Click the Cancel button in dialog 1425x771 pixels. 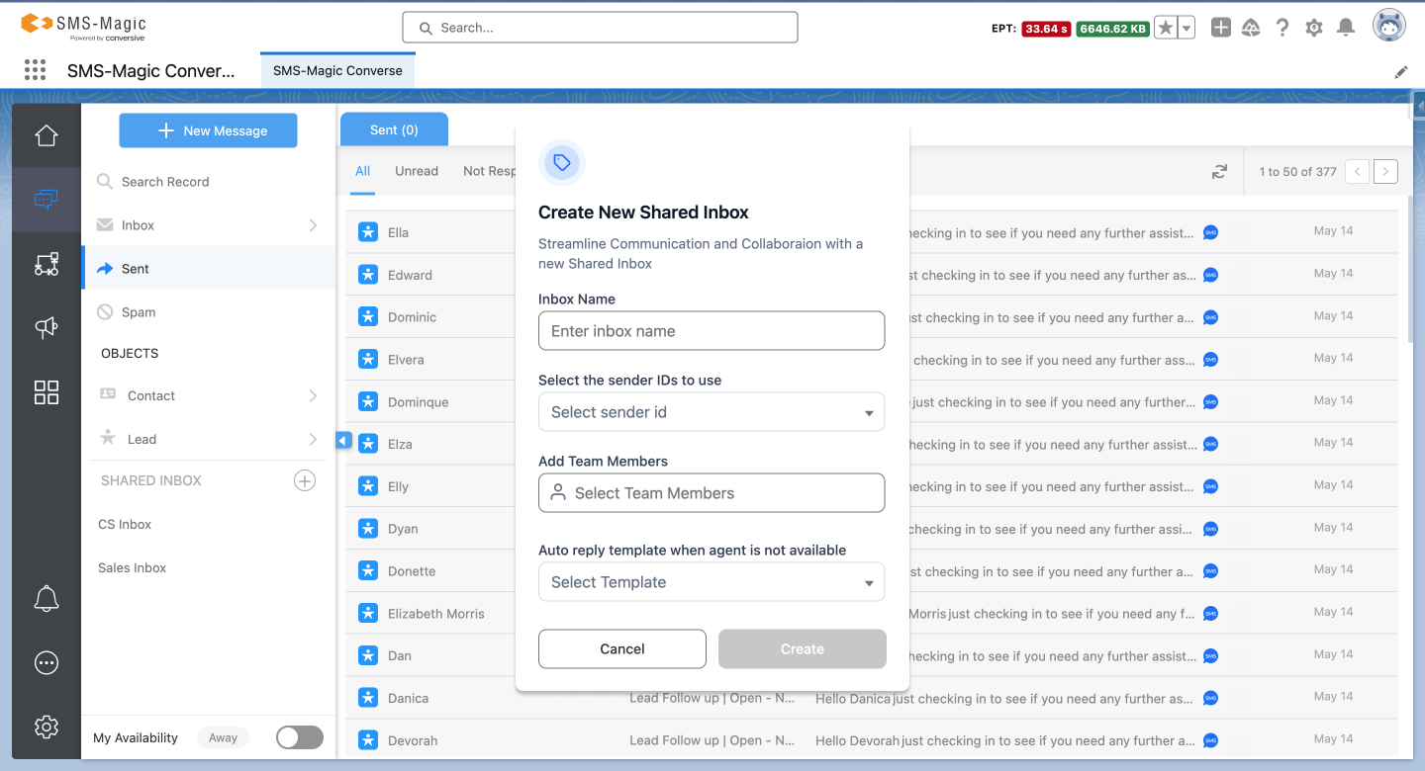[622, 649]
